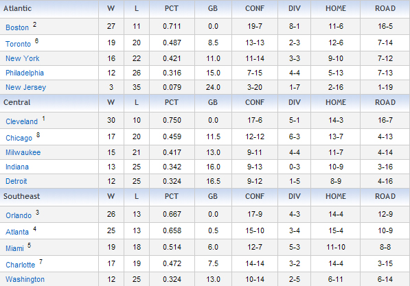Select the Indiana team link

17,167
